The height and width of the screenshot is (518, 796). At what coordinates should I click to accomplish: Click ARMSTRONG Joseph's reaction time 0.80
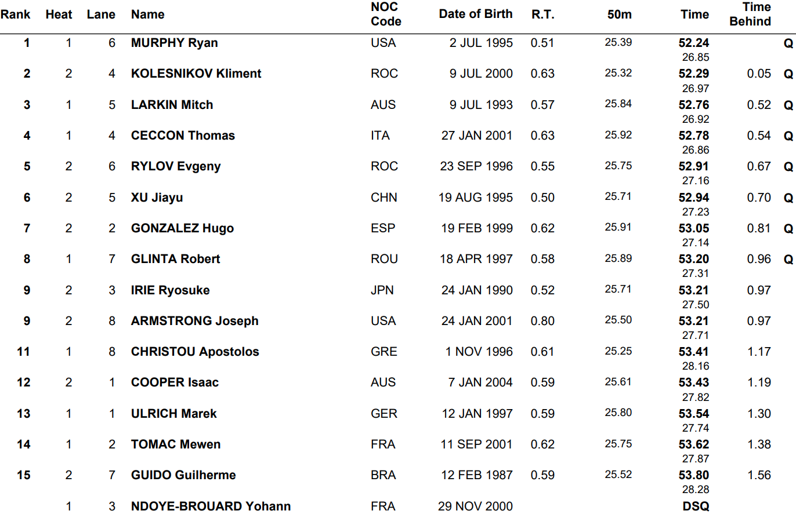pyautogui.click(x=542, y=321)
